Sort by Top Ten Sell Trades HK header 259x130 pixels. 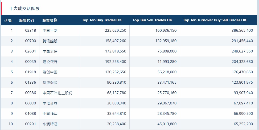click(152, 20)
